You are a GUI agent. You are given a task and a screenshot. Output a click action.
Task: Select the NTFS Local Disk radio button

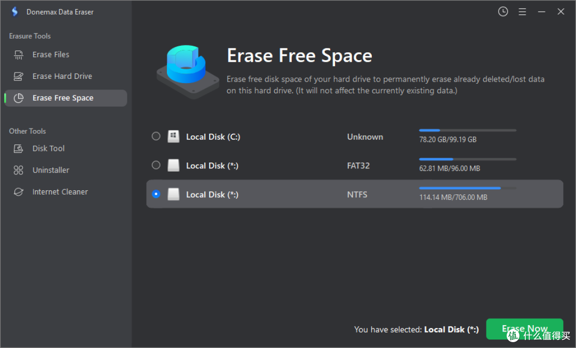(x=156, y=194)
